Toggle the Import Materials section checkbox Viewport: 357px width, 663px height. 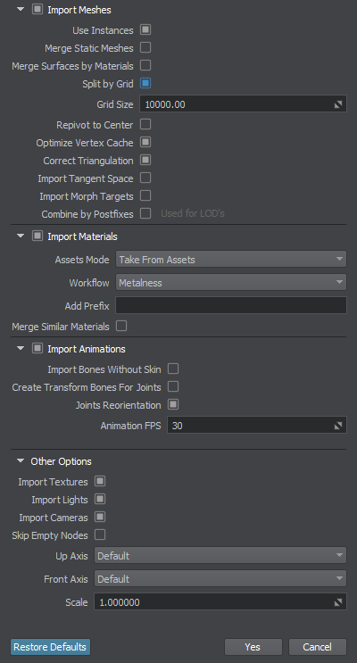coord(37,236)
